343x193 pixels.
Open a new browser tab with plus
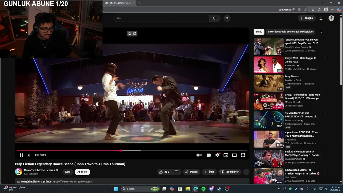point(139,3)
